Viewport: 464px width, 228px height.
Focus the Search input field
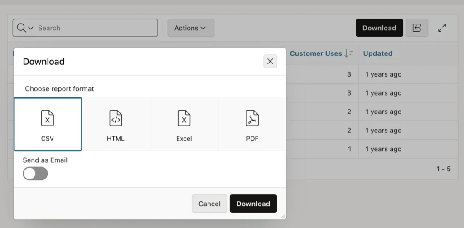(97, 28)
